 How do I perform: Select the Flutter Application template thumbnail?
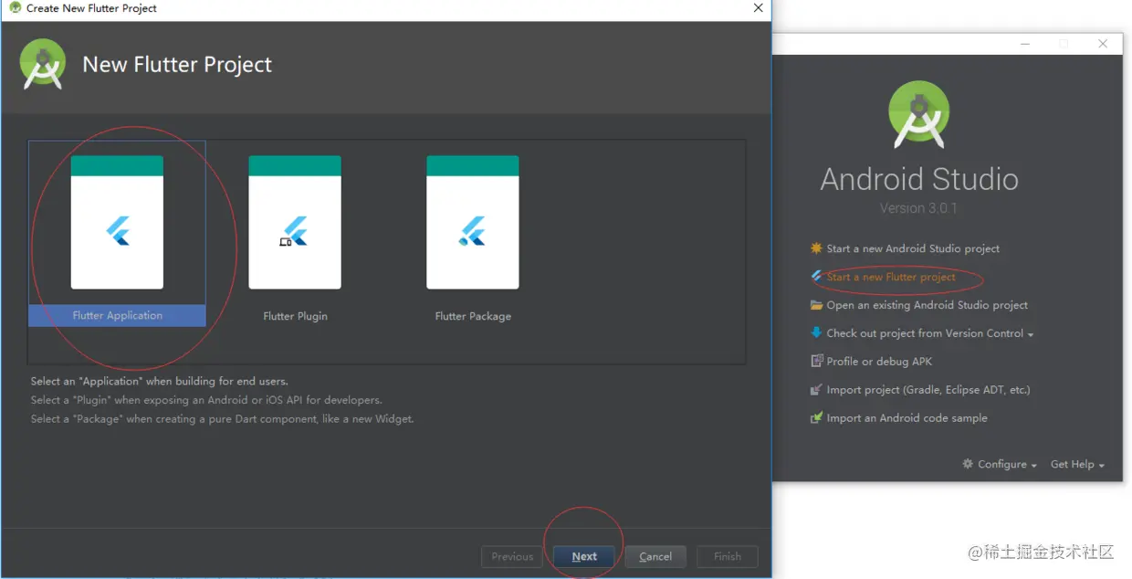coord(117,222)
